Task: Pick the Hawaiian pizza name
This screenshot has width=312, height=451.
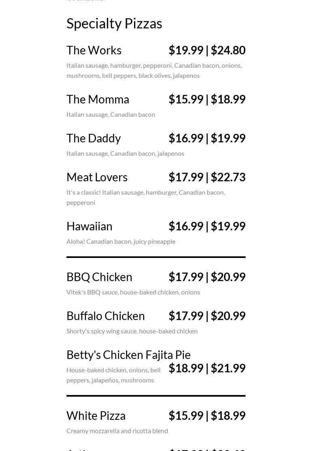Action: click(89, 226)
